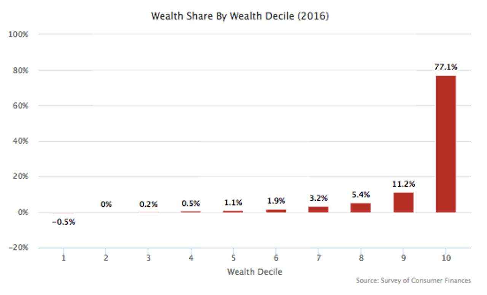
Task: Click the 100% y-axis label
Action: pos(18,35)
